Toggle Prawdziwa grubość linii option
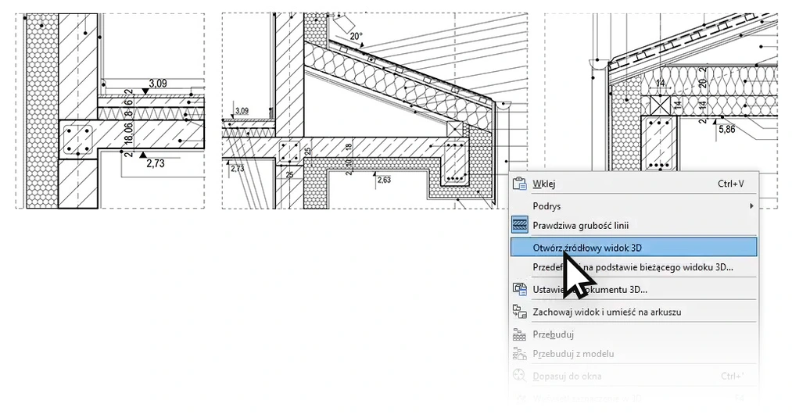Viewport: 792px width, 418px height. click(x=633, y=225)
